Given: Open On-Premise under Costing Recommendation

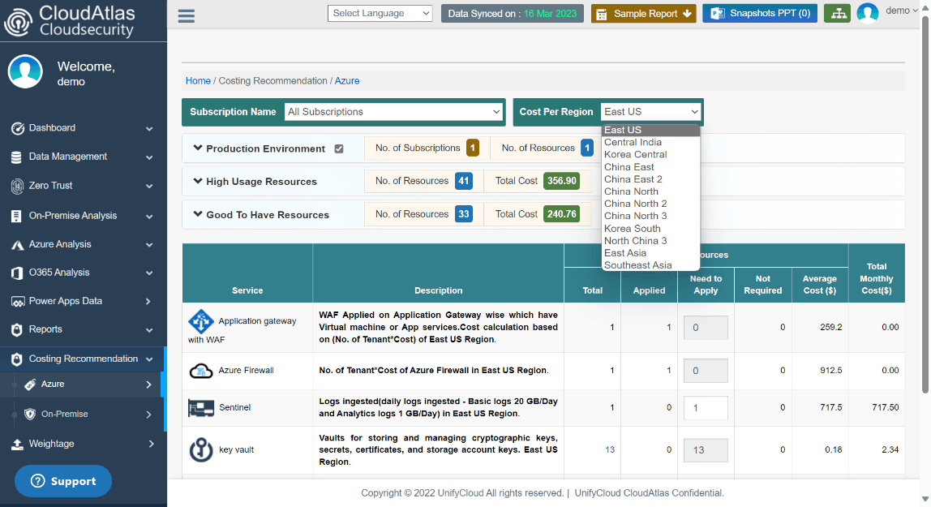Looking at the screenshot, I should (x=82, y=415).
